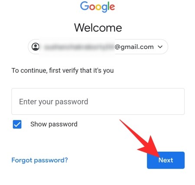The height and width of the screenshot is (185, 195).
Task: Uncheck the Show password checkbox
Action: point(17,124)
